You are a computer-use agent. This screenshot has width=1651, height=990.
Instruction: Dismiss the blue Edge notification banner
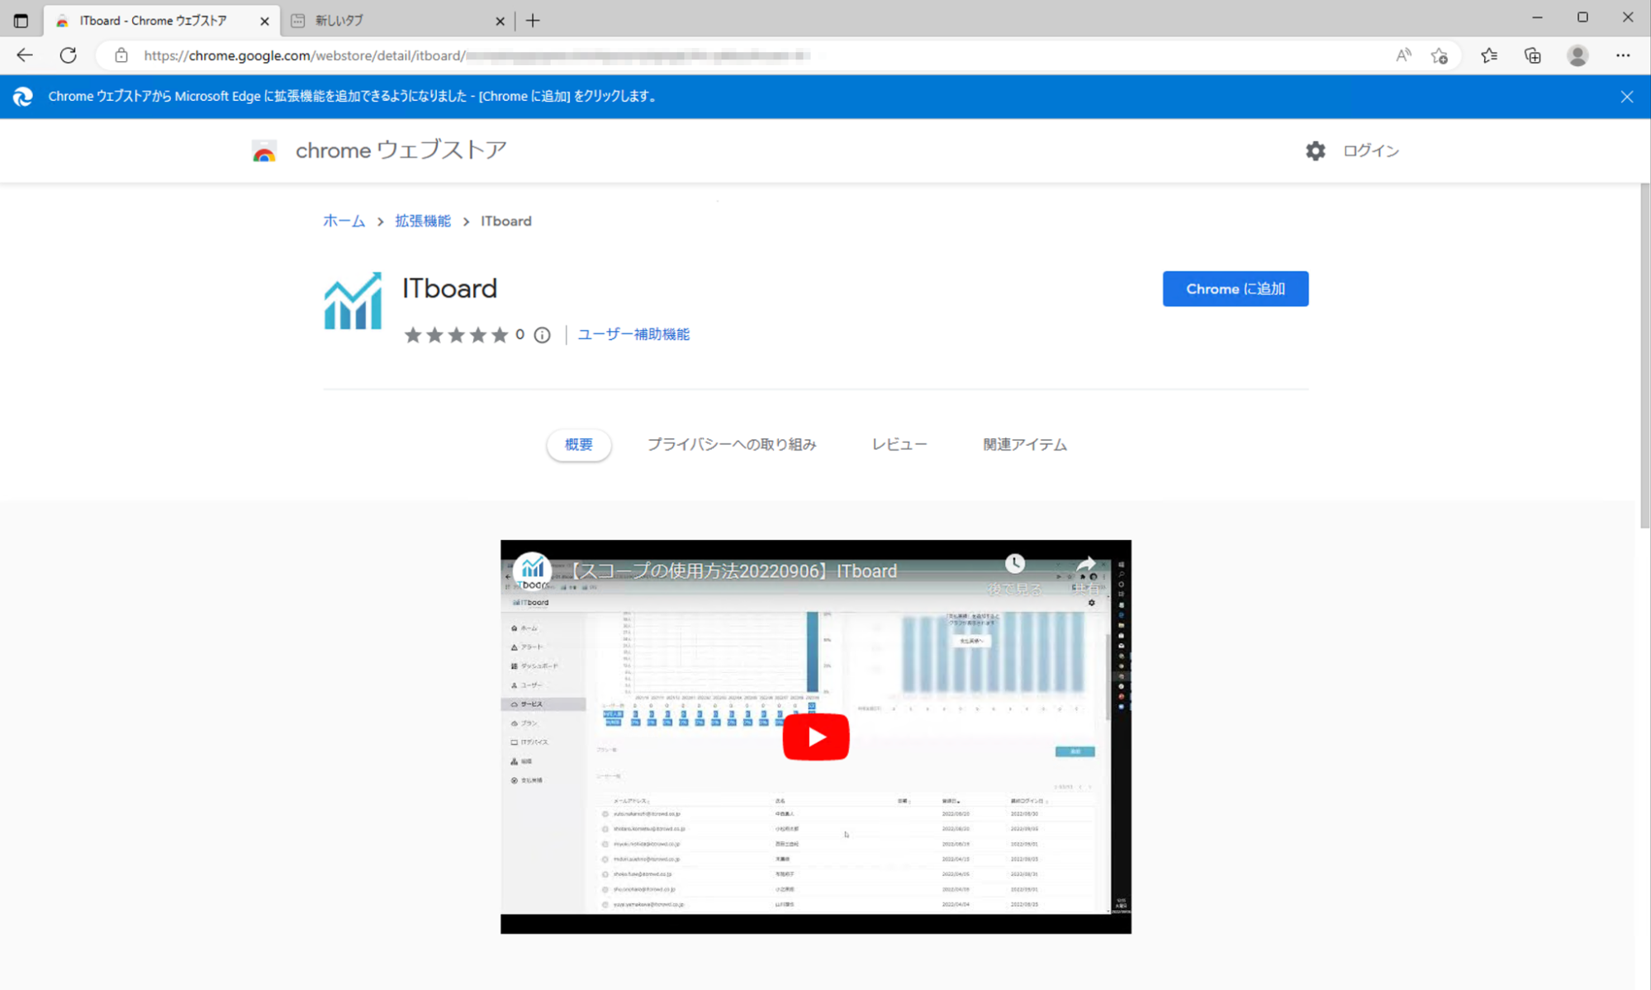pyautogui.click(x=1626, y=97)
